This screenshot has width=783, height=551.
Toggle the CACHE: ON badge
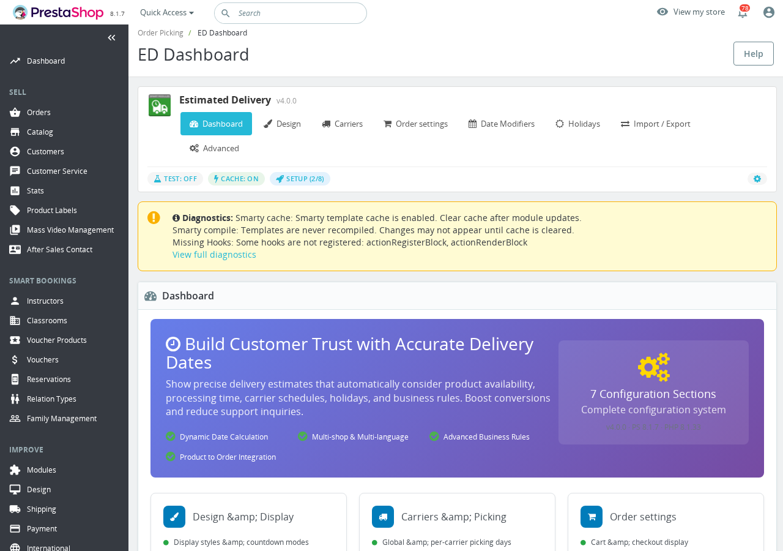236,179
